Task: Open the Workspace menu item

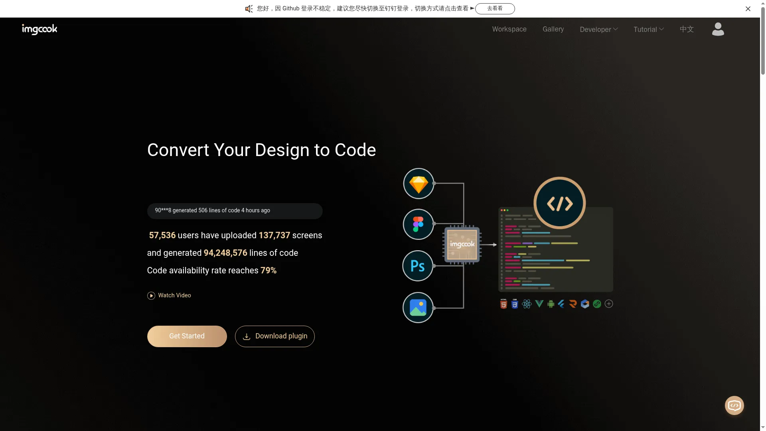Action: pyautogui.click(x=509, y=29)
